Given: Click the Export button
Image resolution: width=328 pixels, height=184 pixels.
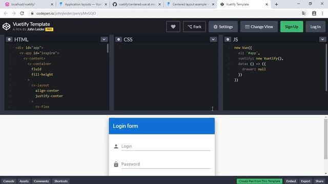Looking at the screenshot, I should pyautogui.click(x=305, y=181).
